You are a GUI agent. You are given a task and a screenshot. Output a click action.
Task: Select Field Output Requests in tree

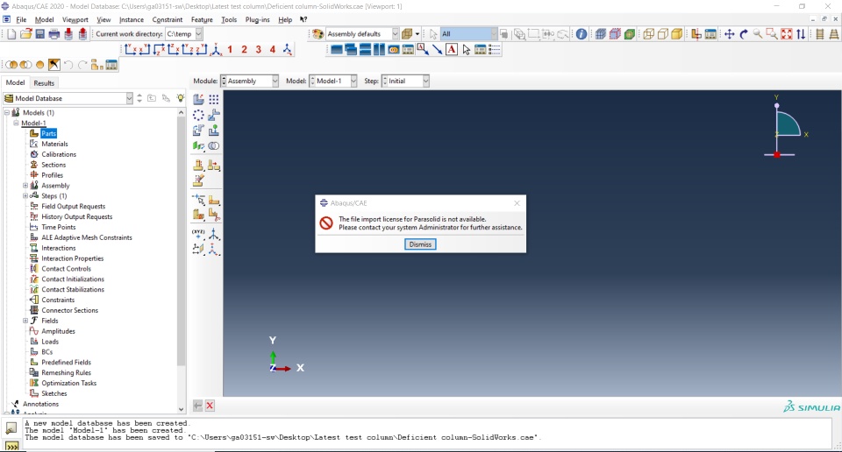click(x=73, y=207)
